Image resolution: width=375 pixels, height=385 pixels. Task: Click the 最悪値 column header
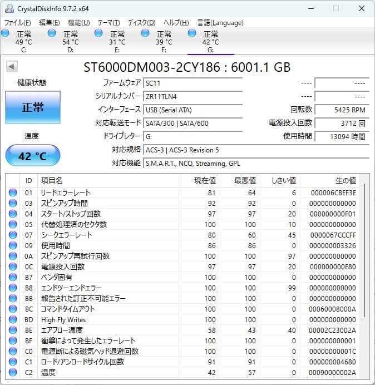[239, 180]
